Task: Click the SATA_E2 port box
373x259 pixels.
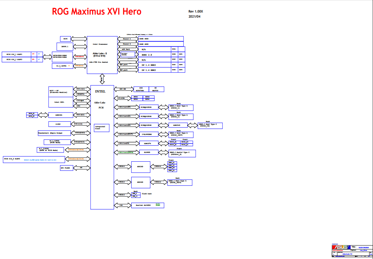Action: pyautogui.click(x=32, y=116)
